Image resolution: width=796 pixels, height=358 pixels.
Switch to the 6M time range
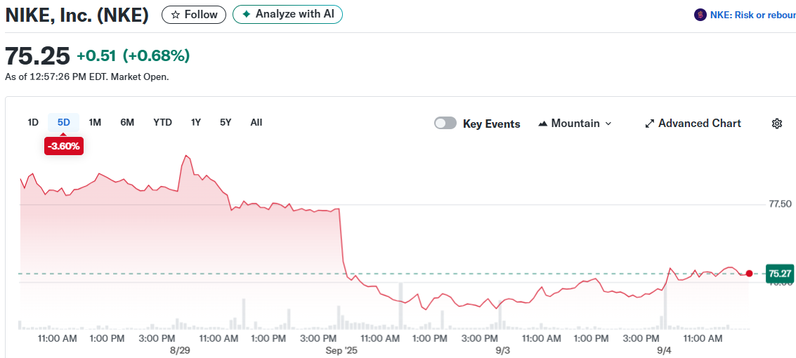point(127,122)
